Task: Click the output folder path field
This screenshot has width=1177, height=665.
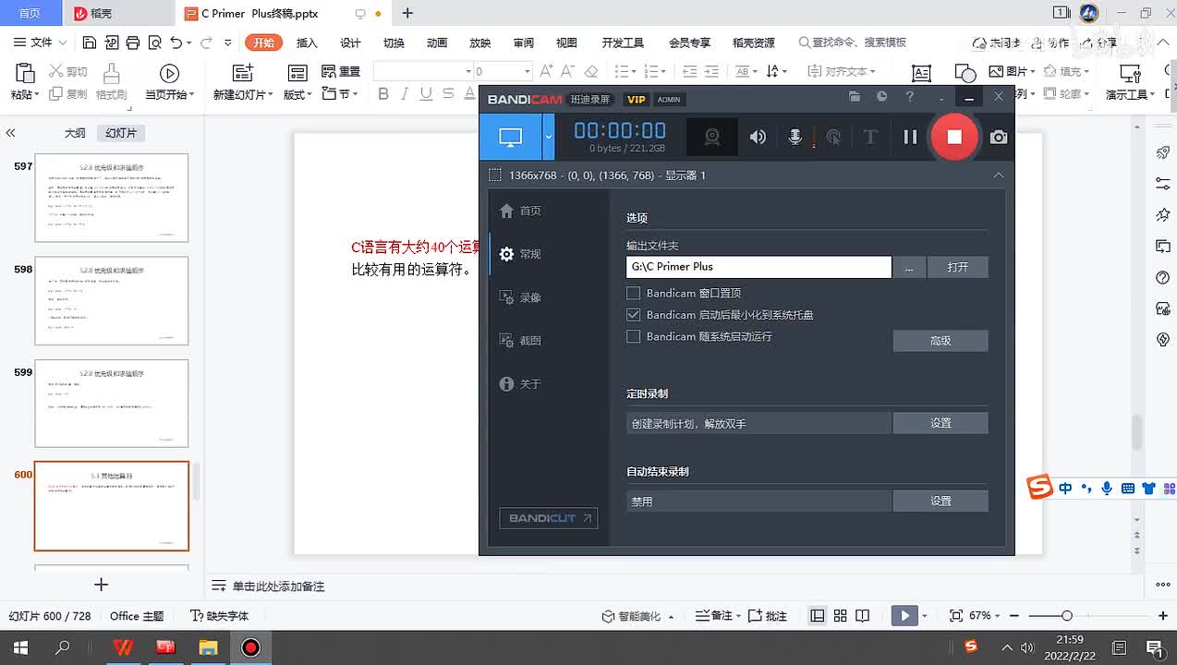Action: click(758, 267)
